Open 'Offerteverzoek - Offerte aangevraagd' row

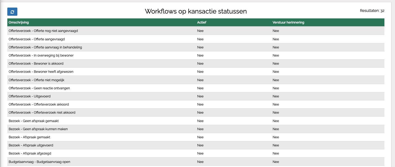37,39
